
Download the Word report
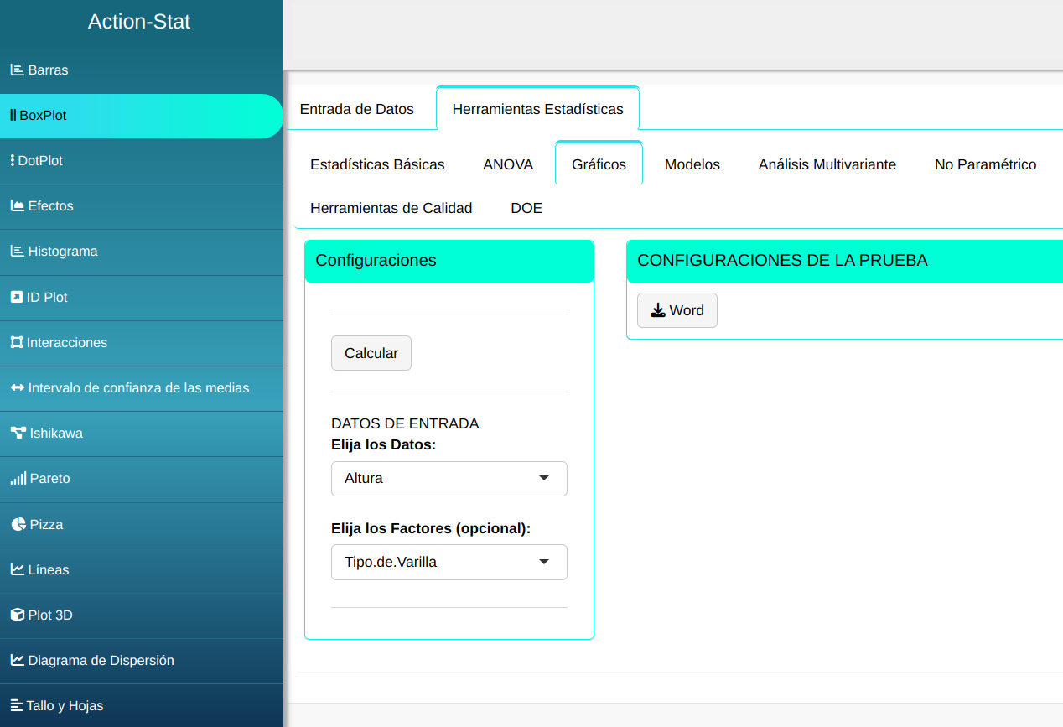tap(677, 310)
